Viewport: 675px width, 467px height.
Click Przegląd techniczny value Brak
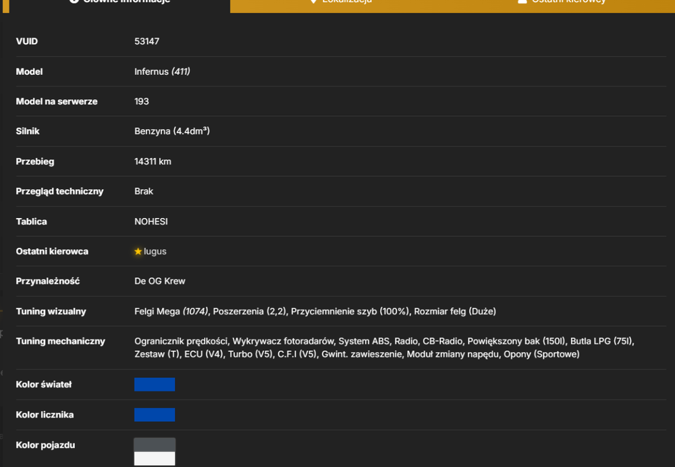pyautogui.click(x=144, y=191)
